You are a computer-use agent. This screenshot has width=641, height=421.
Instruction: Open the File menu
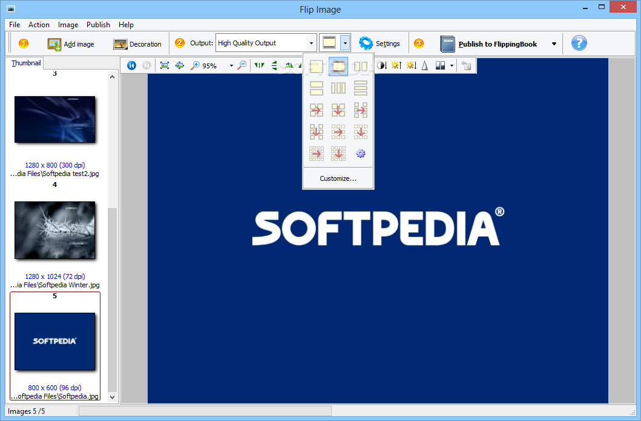tap(15, 25)
